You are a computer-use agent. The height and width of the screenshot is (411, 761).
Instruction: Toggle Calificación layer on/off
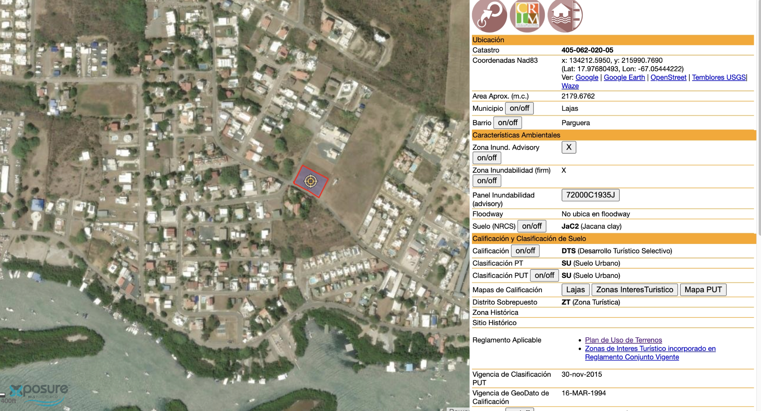[525, 251]
